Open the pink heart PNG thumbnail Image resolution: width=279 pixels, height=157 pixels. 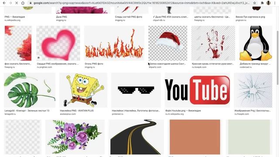(x=58, y=43)
